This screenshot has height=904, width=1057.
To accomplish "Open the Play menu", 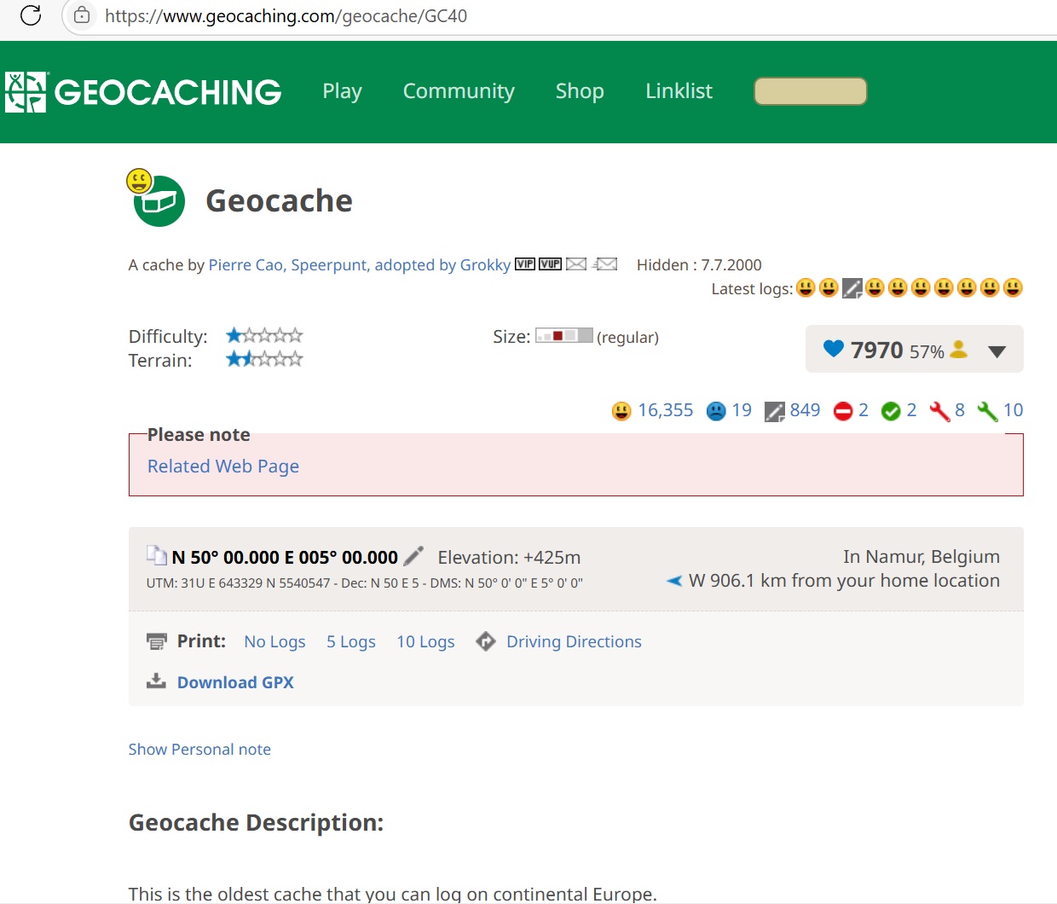I will 342,91.
